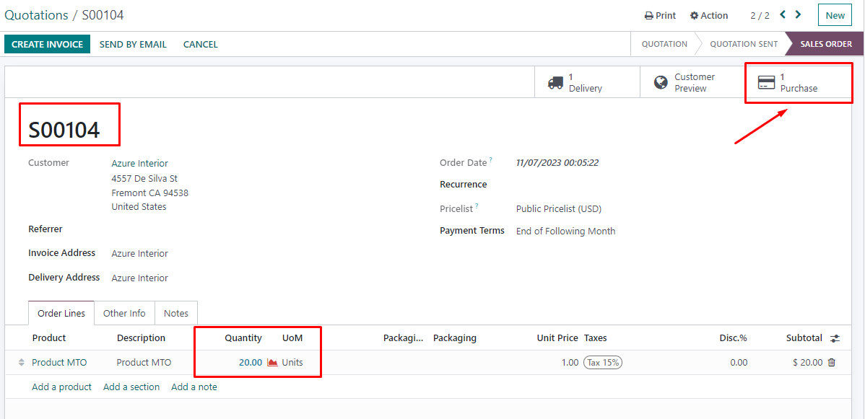Image resolution: width=865 pixels, height=419 pixels.
Task: Sort by Product column header
Action: tap(49, 338)
